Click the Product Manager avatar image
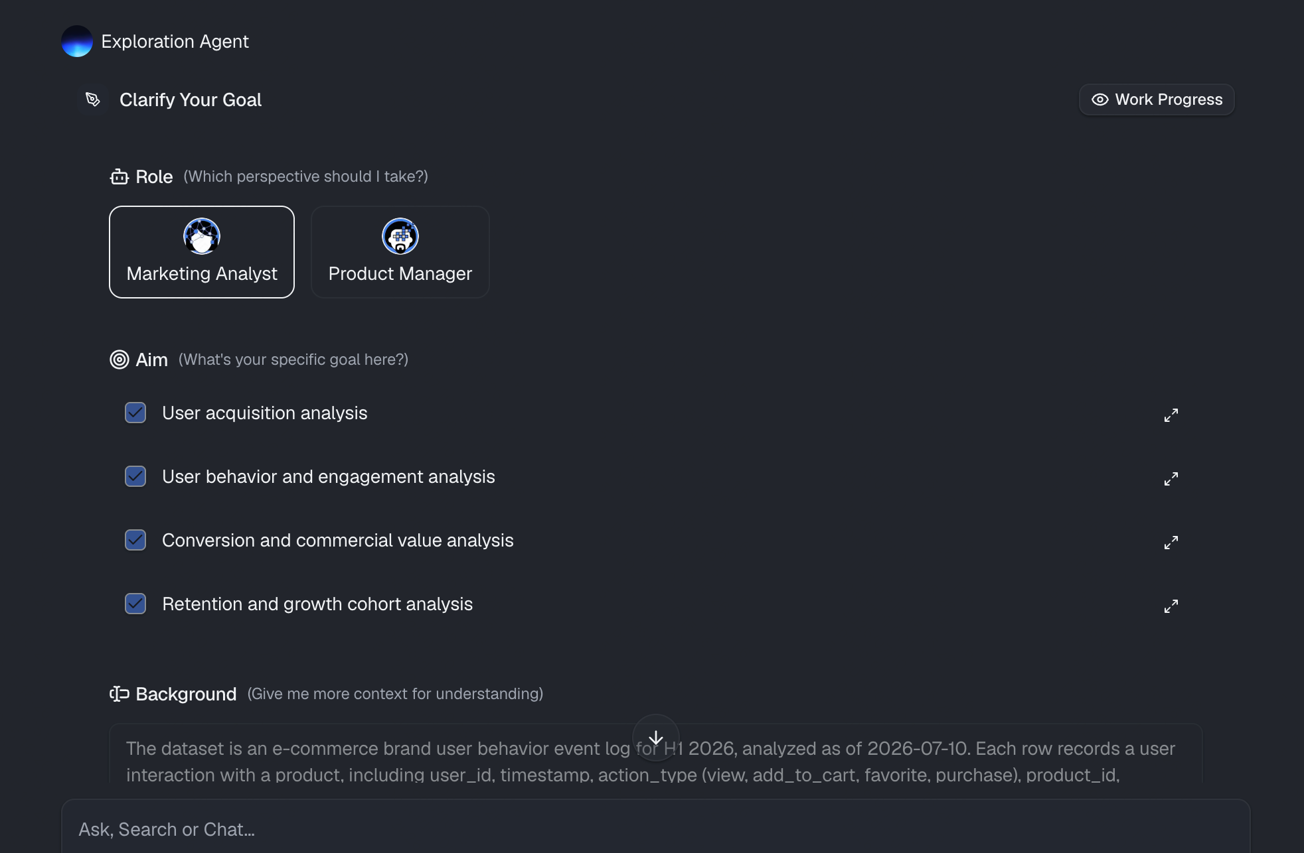This screenshot has height=853, width=1304. click(x=400, y=236)
